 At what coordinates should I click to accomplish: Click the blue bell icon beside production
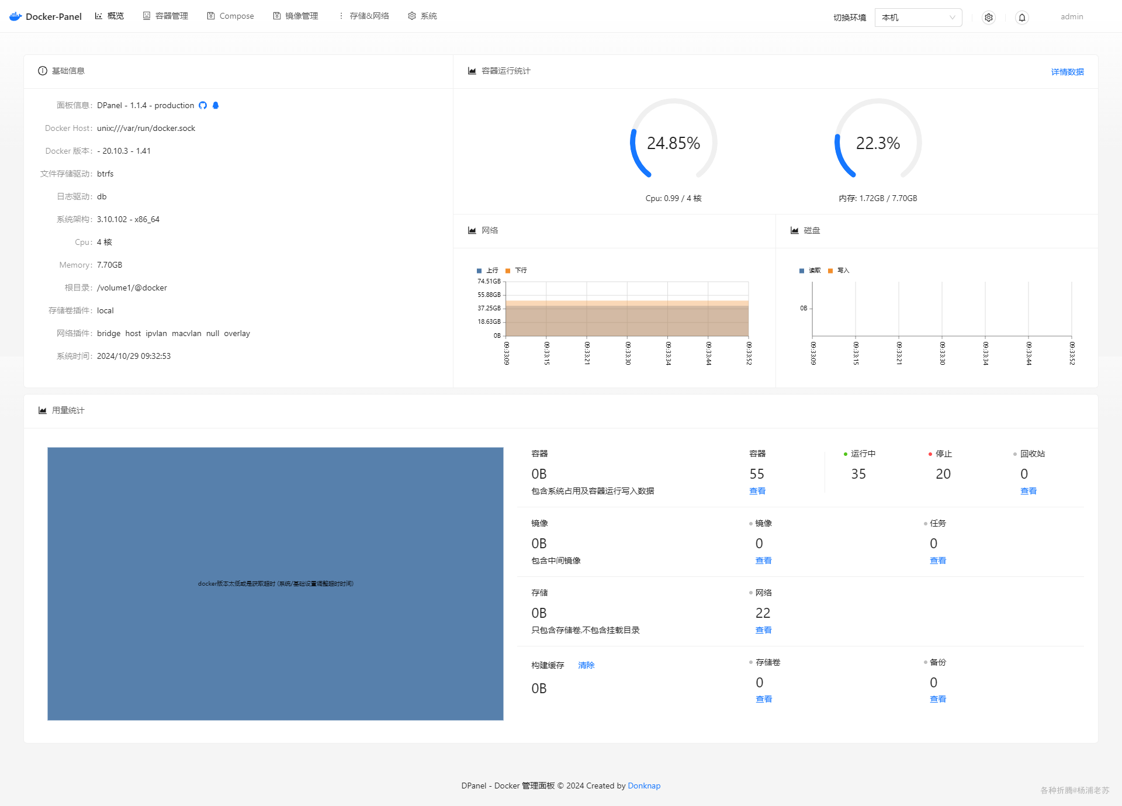click(x=216, y=105)
